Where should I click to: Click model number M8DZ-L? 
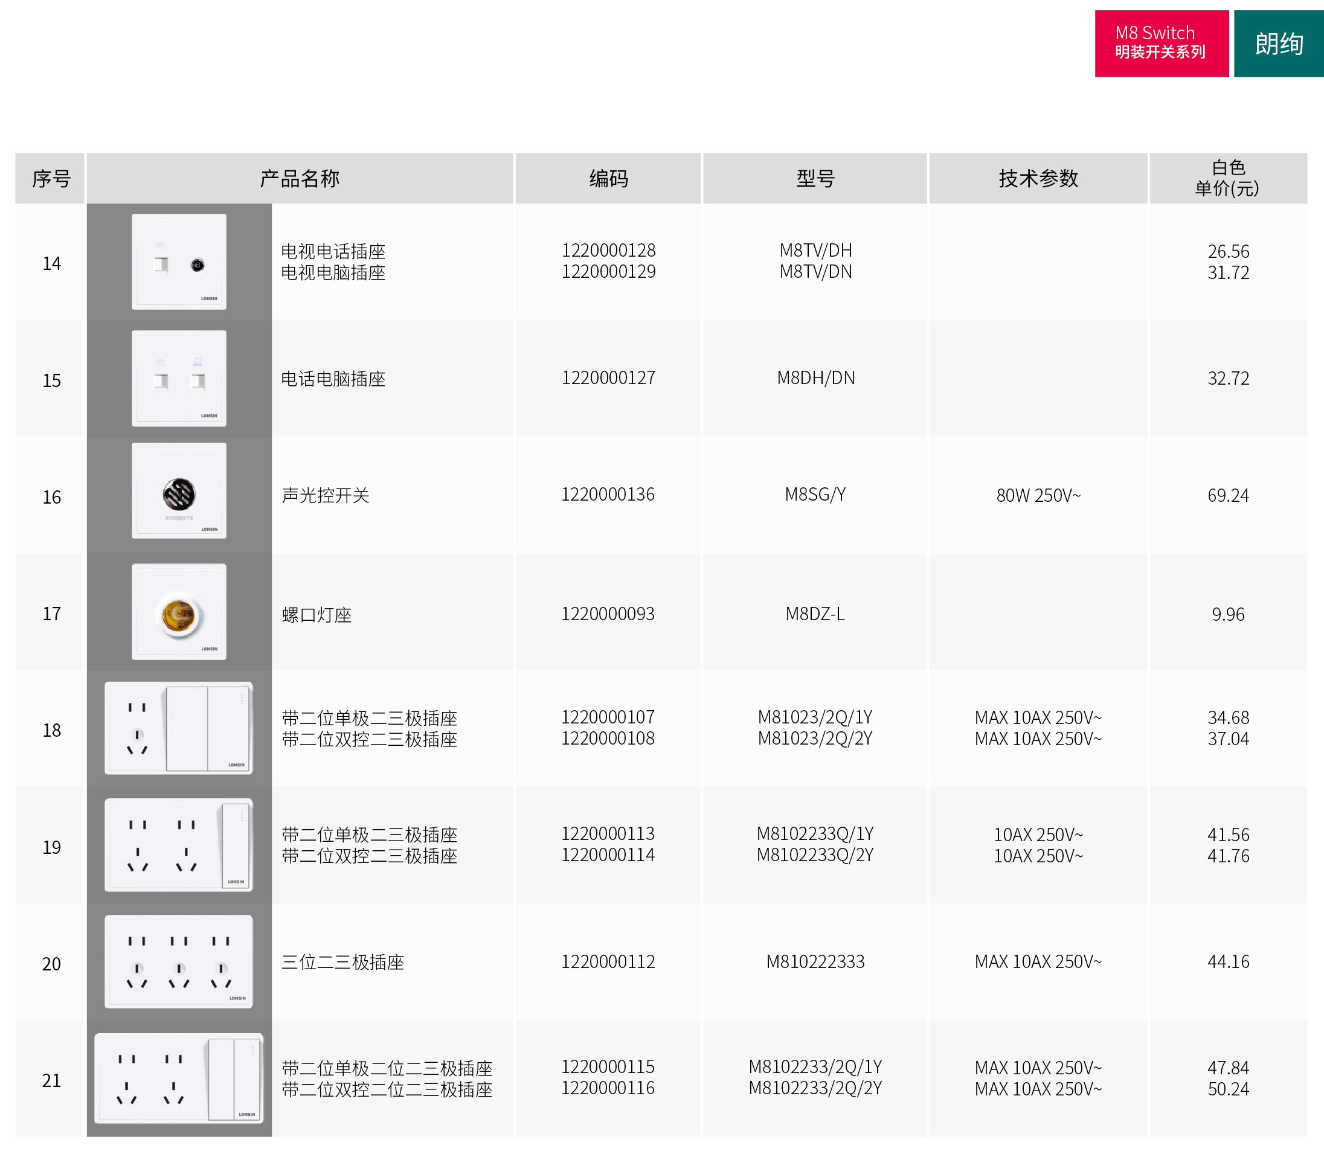click(x=815, y=614)
